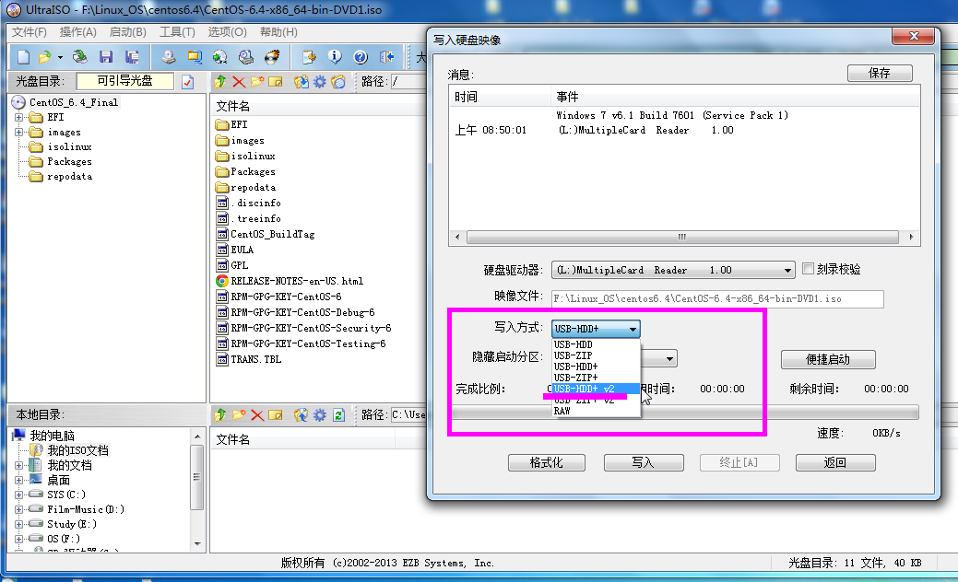Expand the 桌面 node in local tree
958x582 pixels.
point(19,480)
